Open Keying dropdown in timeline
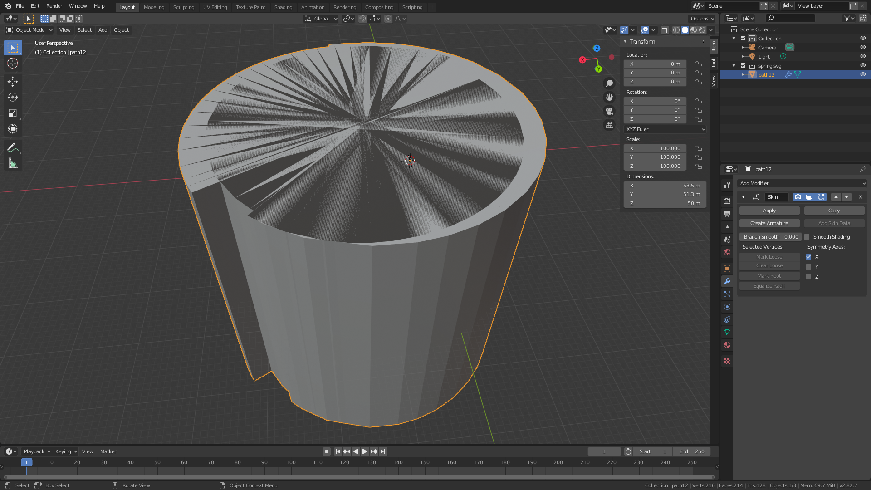 pyautogui.click(x=66, y=451)
